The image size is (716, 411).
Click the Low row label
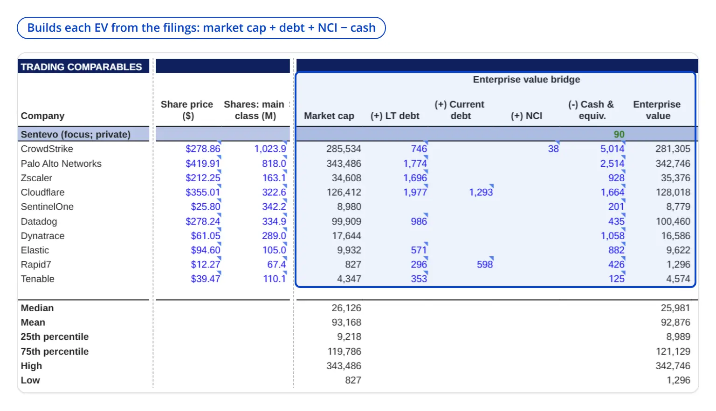30,380
